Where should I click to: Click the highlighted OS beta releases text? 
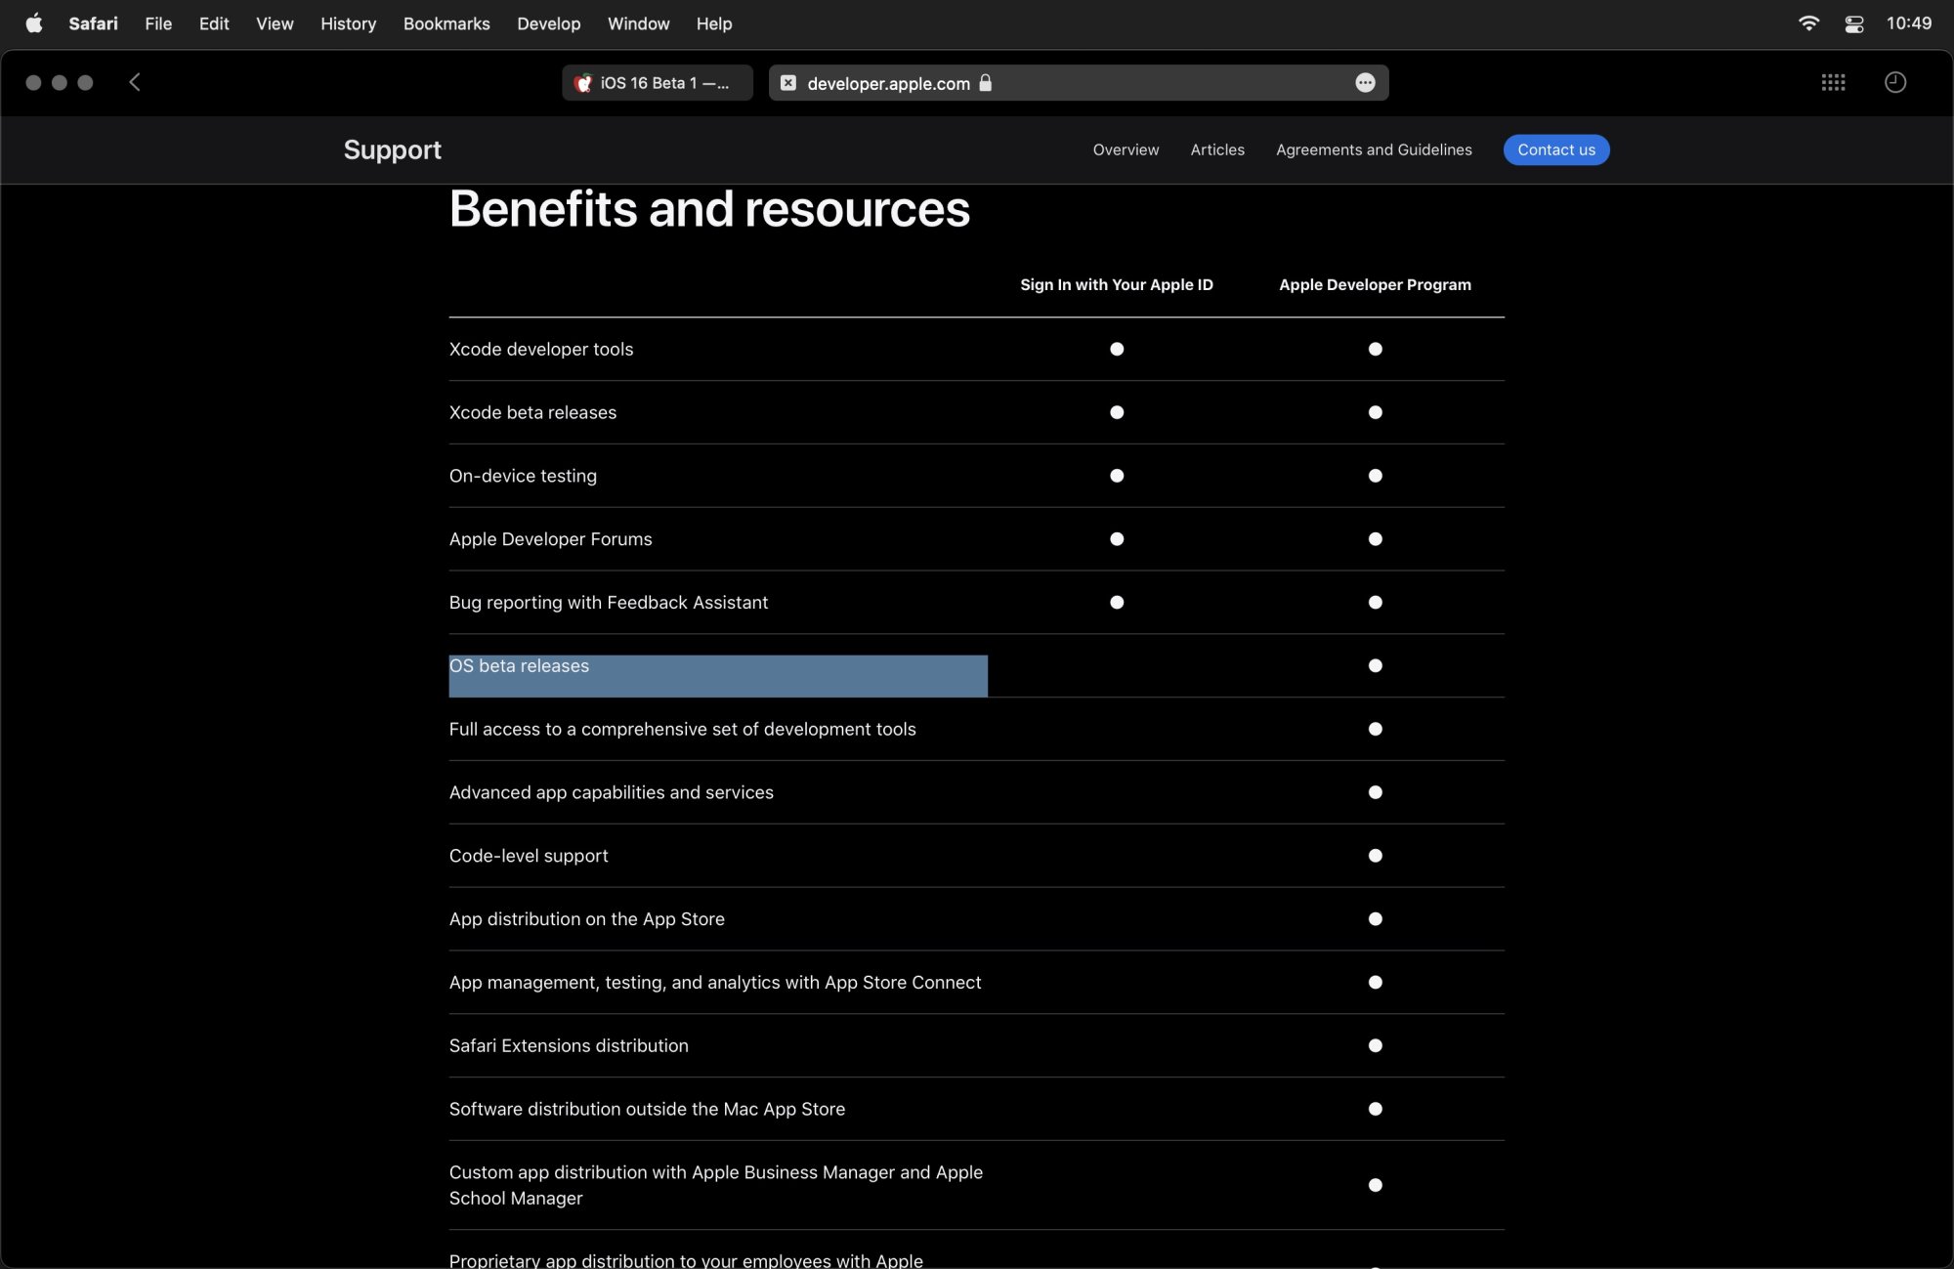[x=518, y=666]
